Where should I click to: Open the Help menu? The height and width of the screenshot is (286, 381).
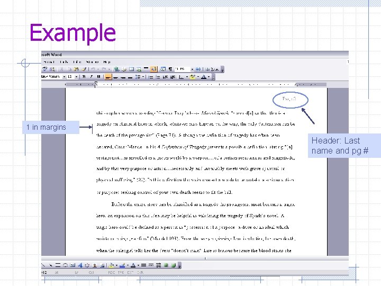point(107,62)
